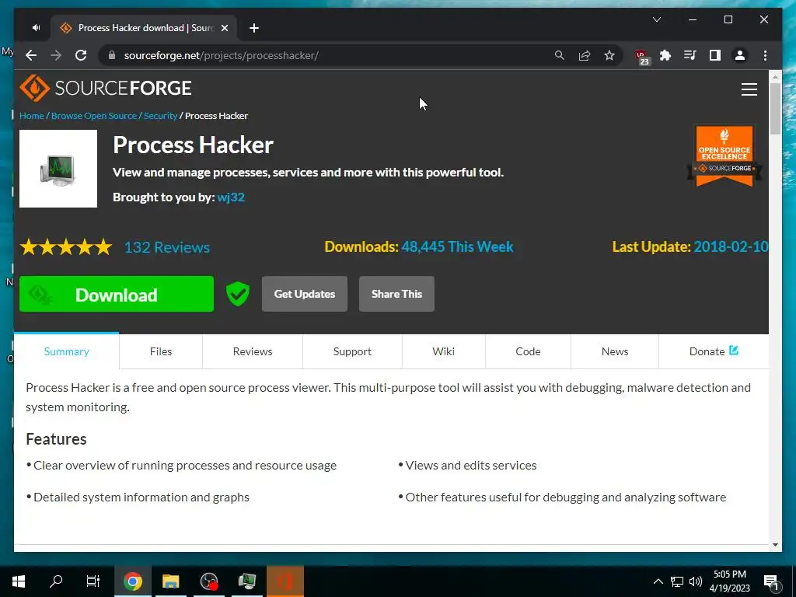Click the scrollbar up arrow
The height and width of the screenshot is (597, 796).
point(775,77)
